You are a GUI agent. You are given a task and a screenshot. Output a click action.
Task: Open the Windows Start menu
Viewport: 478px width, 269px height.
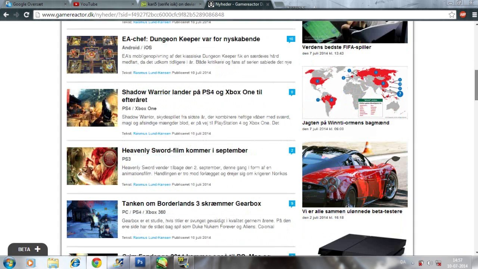pos(9,263)
